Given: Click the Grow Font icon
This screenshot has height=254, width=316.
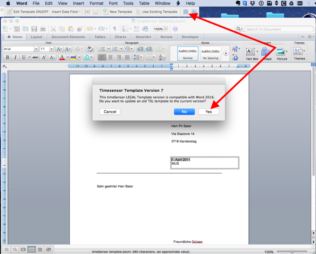Looking at the screenshot, I should pos(59,49).
